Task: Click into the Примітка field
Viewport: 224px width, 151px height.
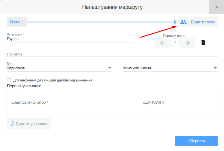Action: coord(112,54)
